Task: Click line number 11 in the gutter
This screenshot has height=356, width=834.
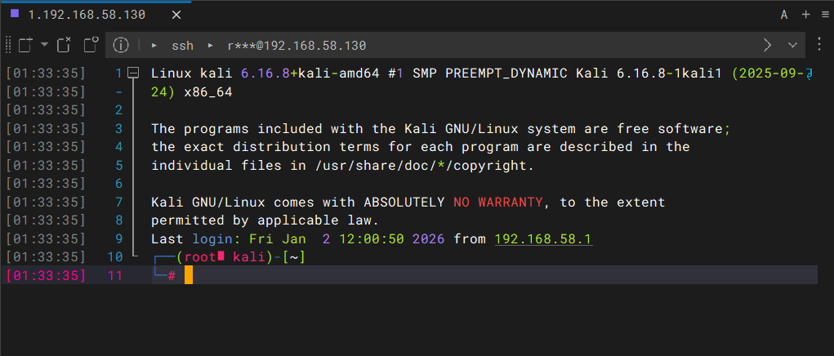Action: click(x=114, y=276)
